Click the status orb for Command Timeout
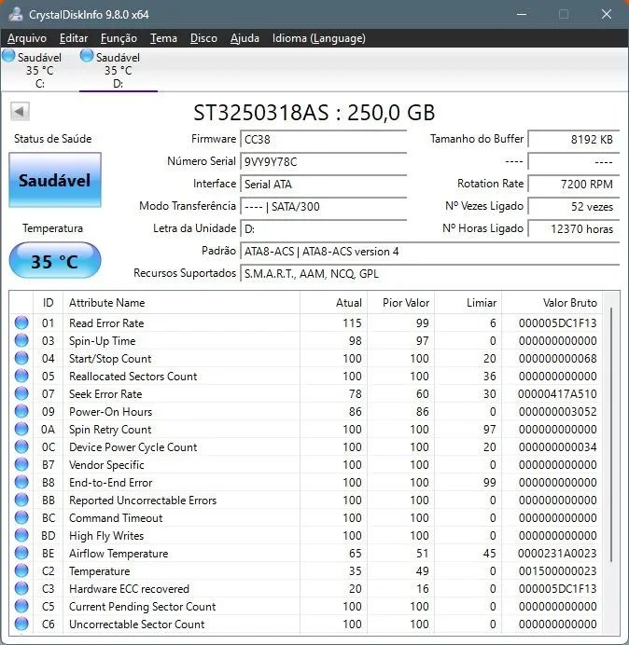This screenshot has height=645, width=629. click(x=21, y=517)
